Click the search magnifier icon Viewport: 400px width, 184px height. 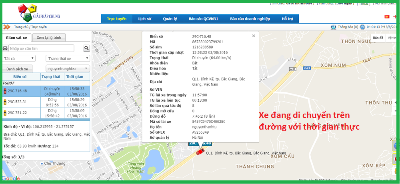[x=86, y=48]
